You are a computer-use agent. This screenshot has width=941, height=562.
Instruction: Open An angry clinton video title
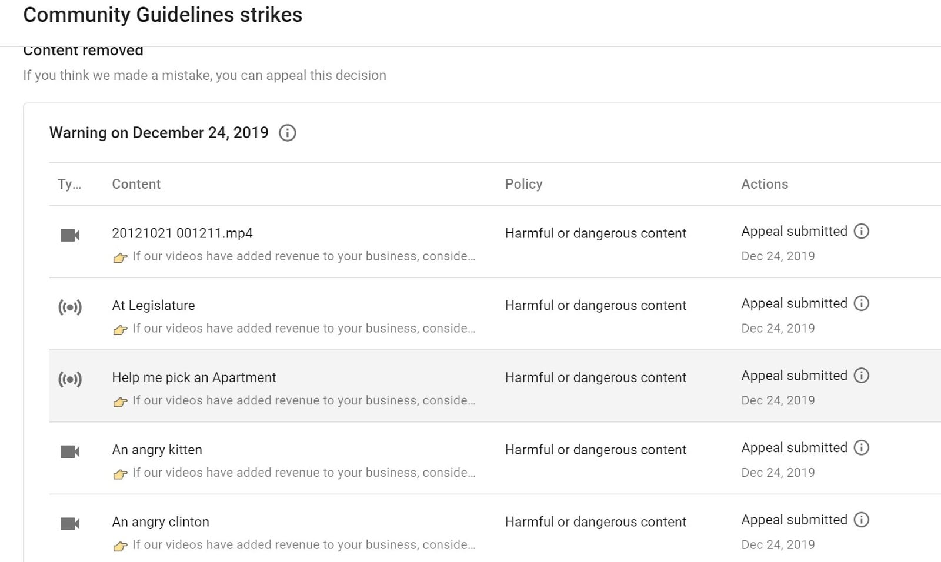[x=161, y=522]
